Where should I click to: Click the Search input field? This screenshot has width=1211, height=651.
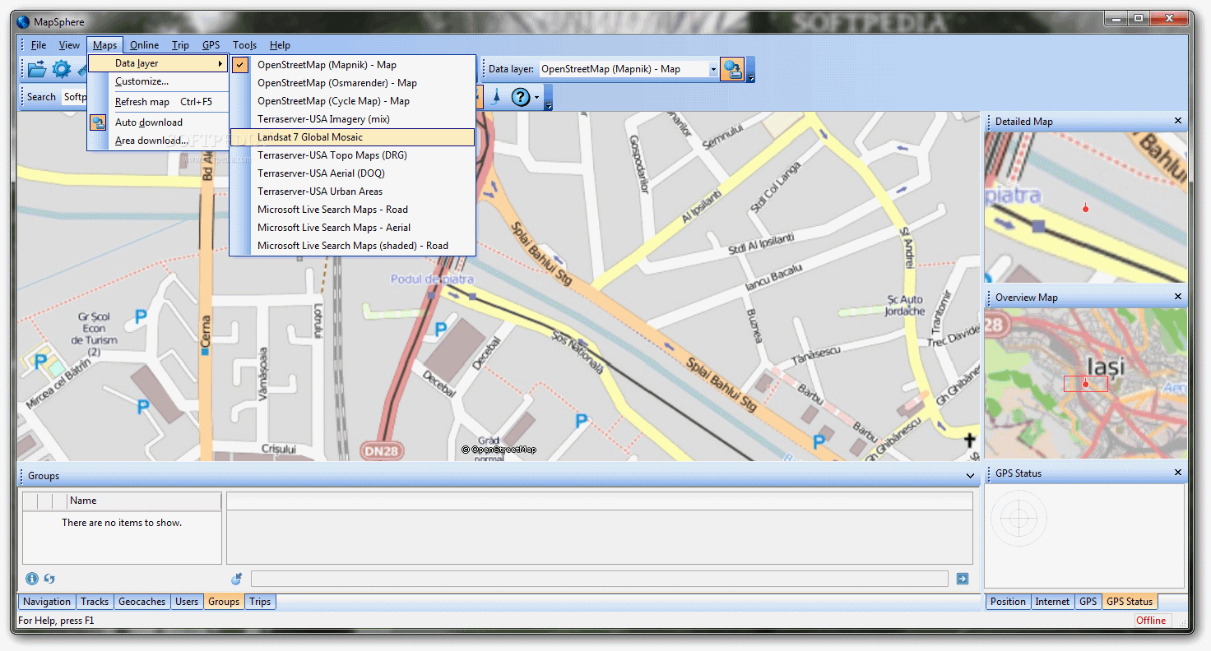[74, 97]
